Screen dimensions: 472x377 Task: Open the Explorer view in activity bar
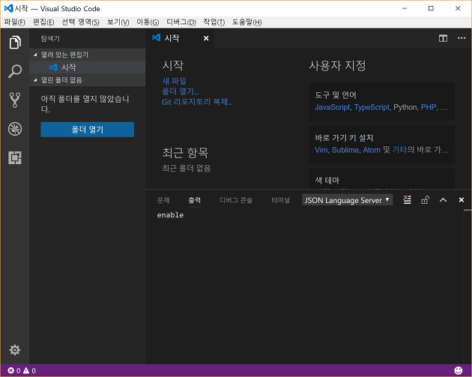pyautogui.click(x=15, y=42)
